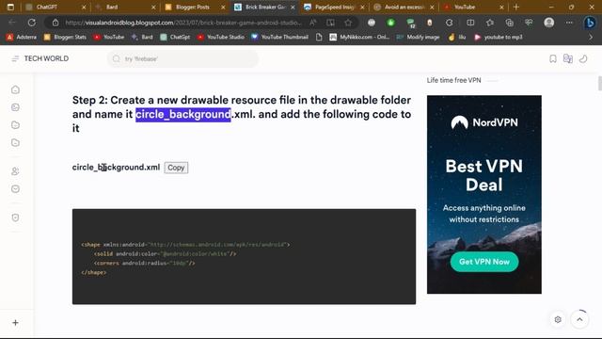Click the back to top arrow
Viewport: 602px width, 339px height.
pyautogui.click(x=579, y=319)
